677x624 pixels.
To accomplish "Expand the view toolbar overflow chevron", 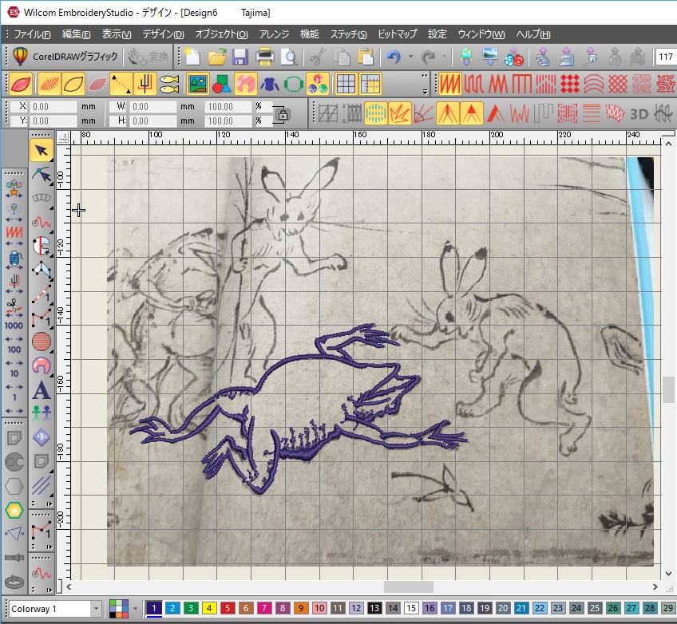I will [x=425, y=76].
